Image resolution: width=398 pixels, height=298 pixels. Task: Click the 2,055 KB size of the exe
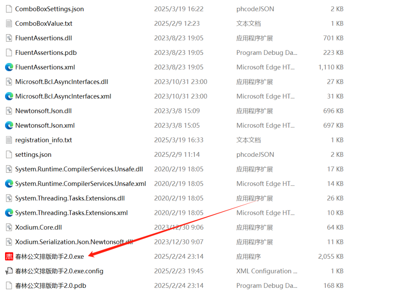pos(331,256)
